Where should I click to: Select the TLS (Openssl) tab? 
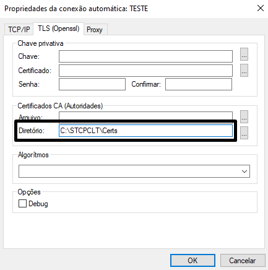(59, 28)
